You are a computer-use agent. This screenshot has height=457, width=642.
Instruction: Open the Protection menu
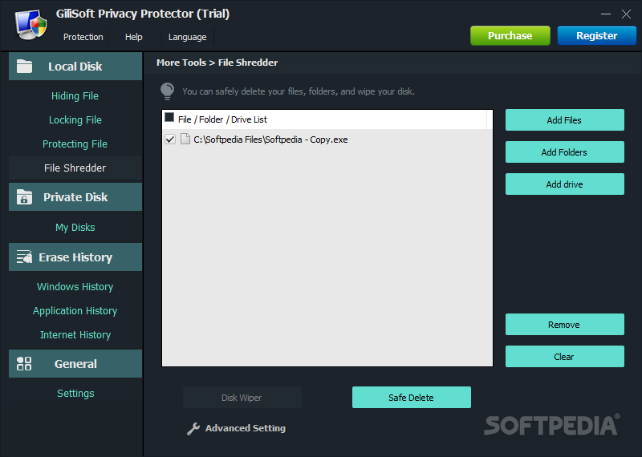point(83,37)
